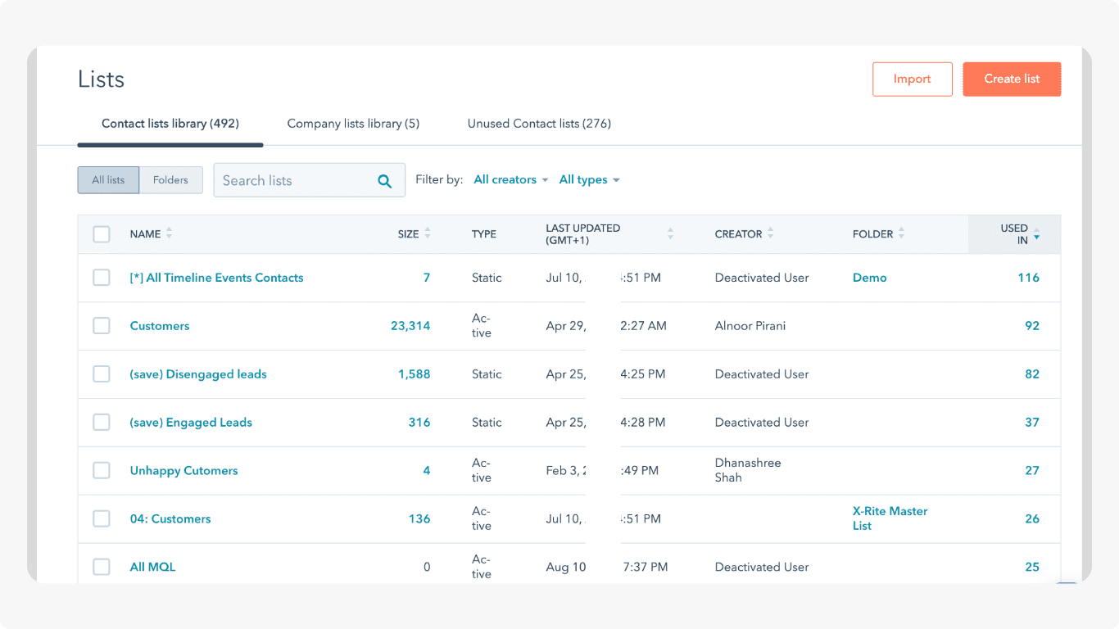The image size is (1119, 629).
Task: Open the X-Rite Master List folder
Action: 890,518
